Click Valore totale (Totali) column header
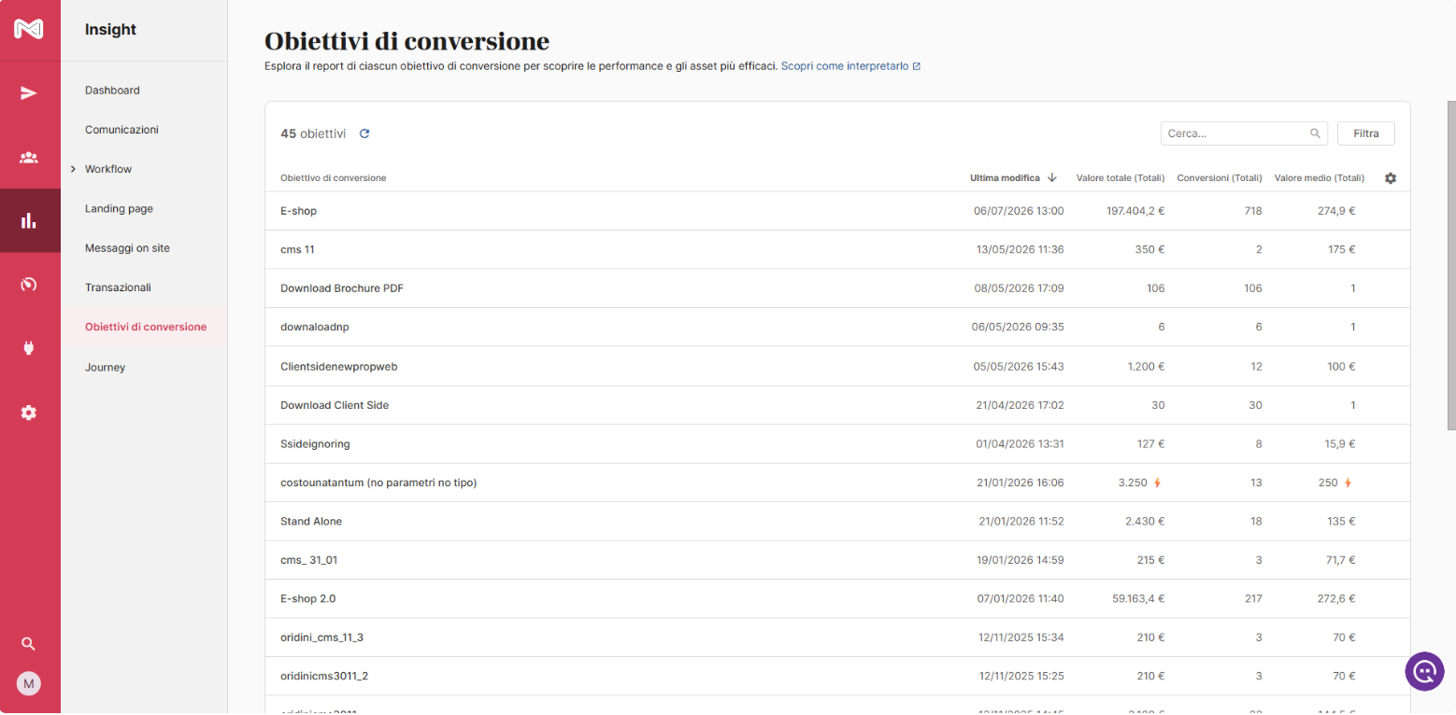The height and width of the screenshot is (715, 1456). 1121,178
